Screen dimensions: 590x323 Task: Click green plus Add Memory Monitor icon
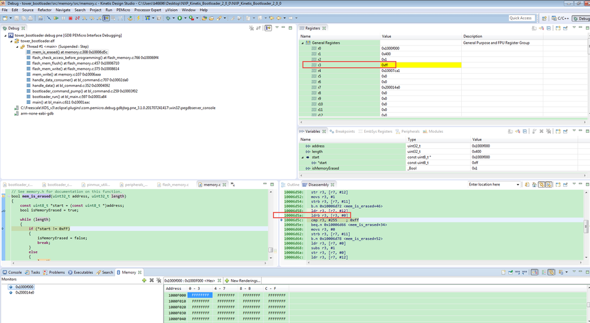pos(144,280)
